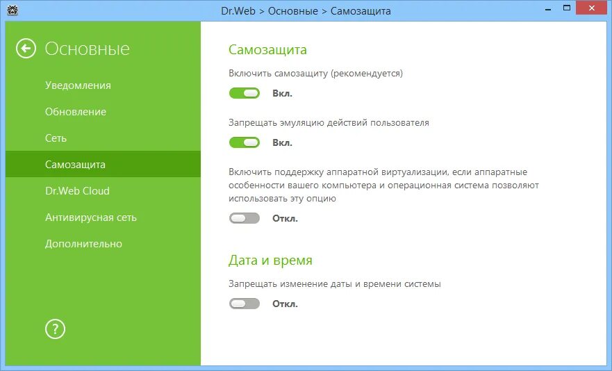Image resolution: width=612 pixels, height=371 pixels.
Task: Open the Антивирусная сеть section
Action: pos(103,217)
